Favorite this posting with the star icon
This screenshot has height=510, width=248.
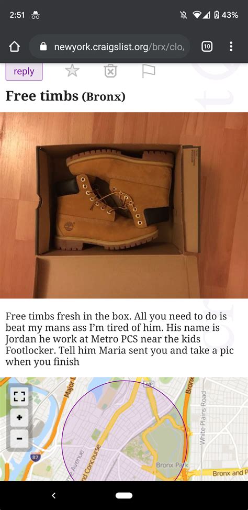tap(72, 71)
